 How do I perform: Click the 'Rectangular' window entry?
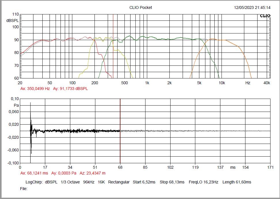tap(119, 182)
